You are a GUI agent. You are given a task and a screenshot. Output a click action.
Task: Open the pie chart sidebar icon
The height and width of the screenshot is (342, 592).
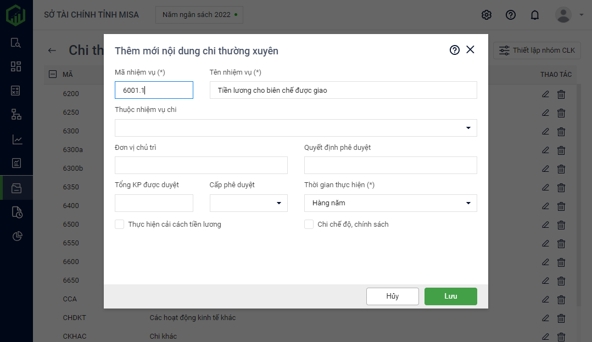point(16,236)
